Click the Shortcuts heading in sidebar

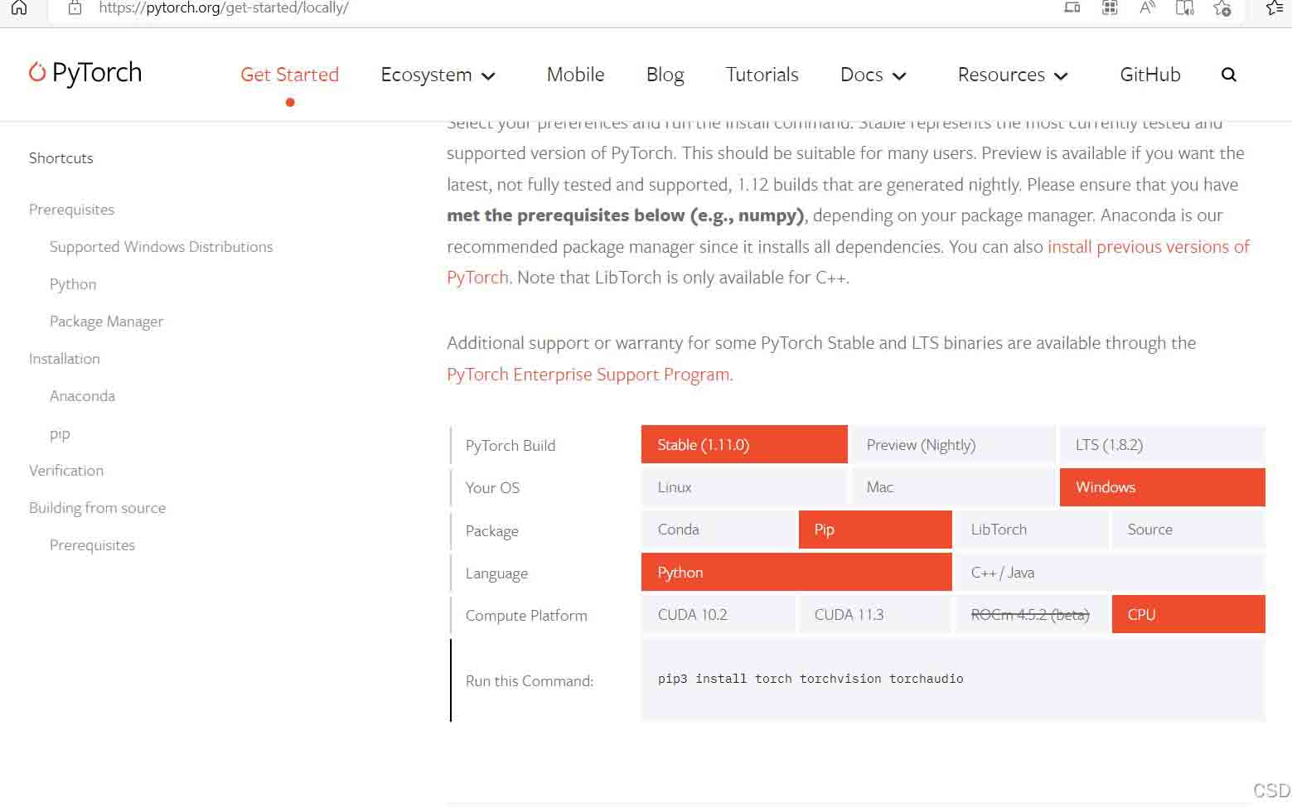coord(60,158)
